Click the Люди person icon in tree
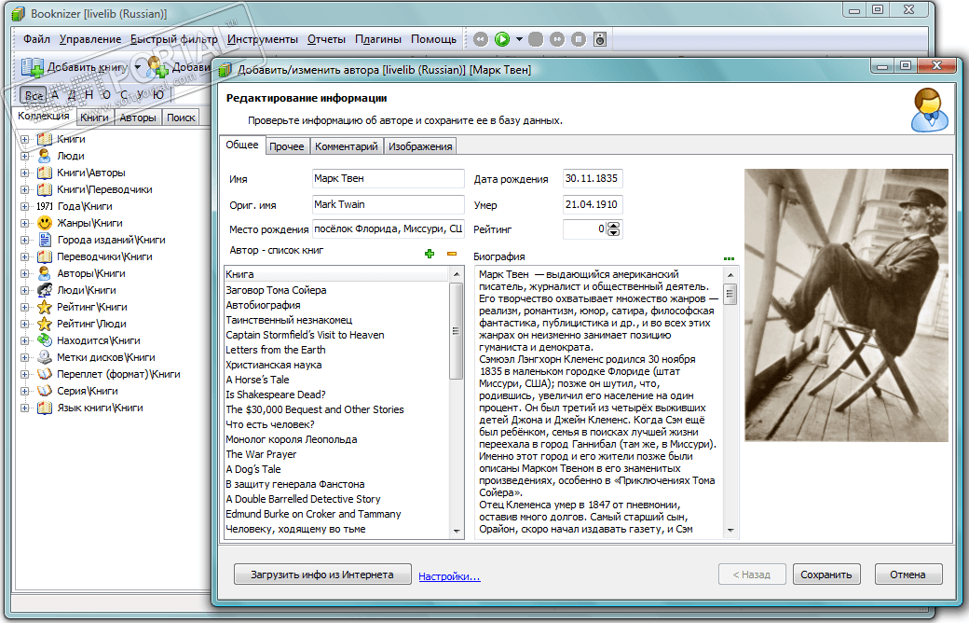The height and width of the screenshot is (623, 969). click(45, 156)
